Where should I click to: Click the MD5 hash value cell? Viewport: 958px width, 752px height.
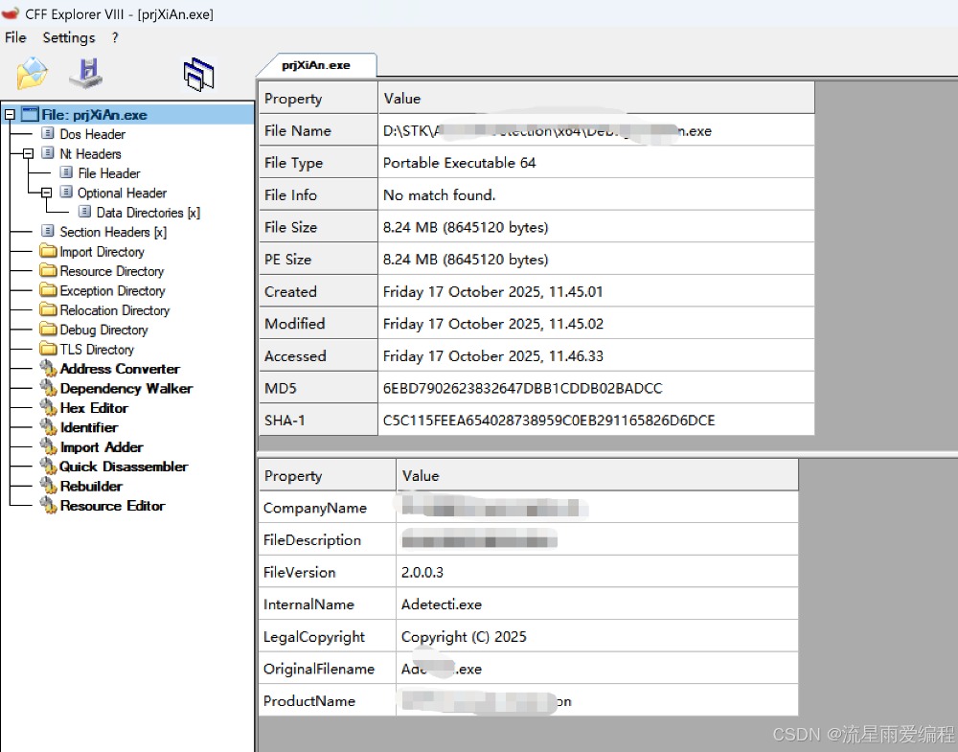(x=522, y=388)
